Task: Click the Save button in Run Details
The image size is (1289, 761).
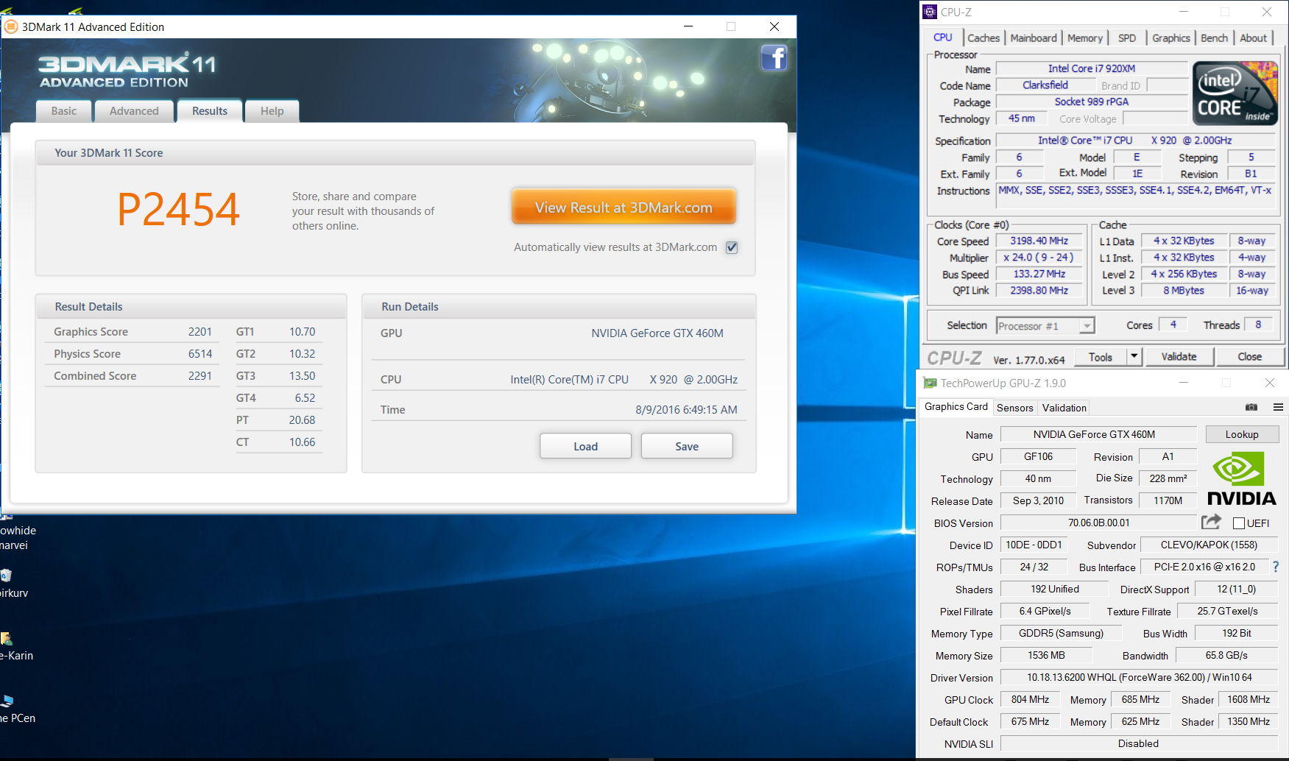Action: point(687,446)
